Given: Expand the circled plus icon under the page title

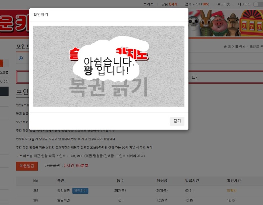Looking at the screenshot, I should tap(21, 58).
